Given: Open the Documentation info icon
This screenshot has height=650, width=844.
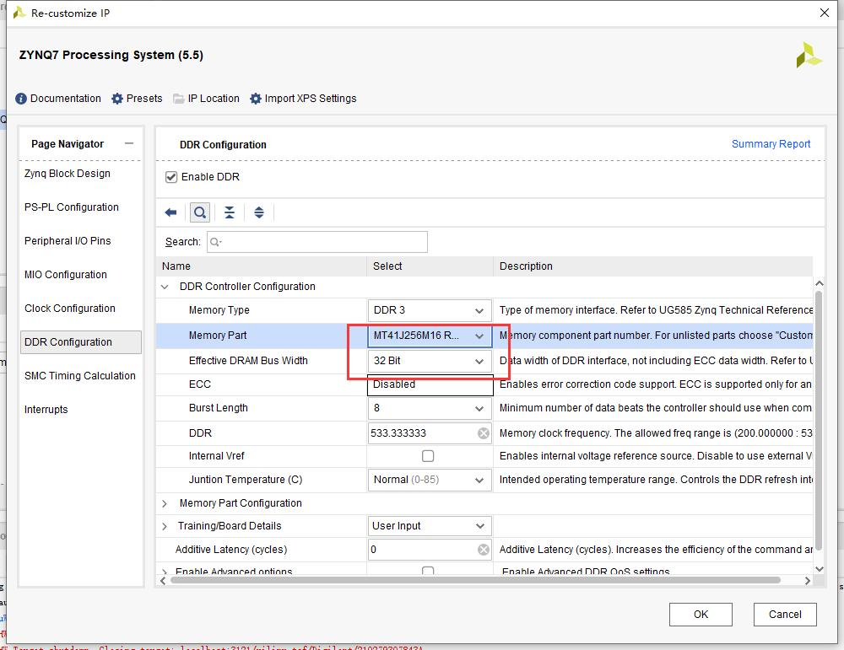Looking at the screenshot, I should click(21, 99).
